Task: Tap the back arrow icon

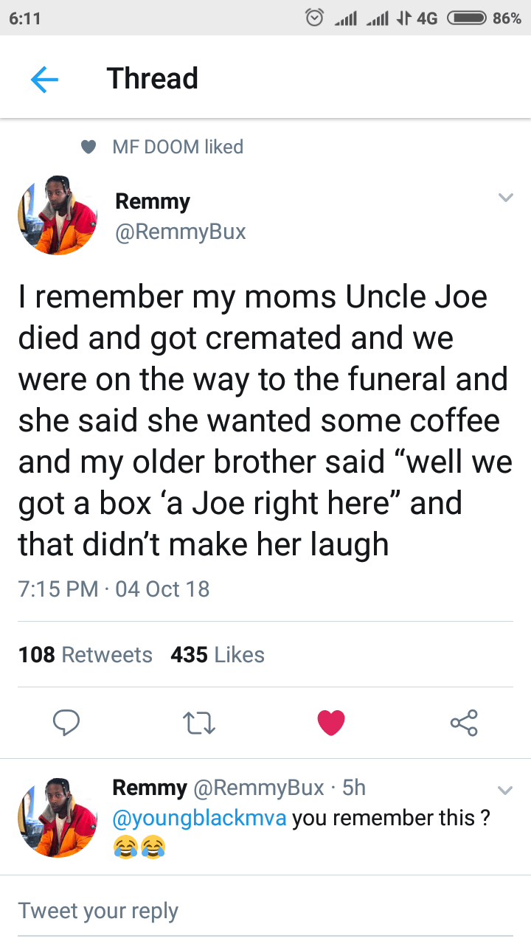Action: tap(44, 79)
